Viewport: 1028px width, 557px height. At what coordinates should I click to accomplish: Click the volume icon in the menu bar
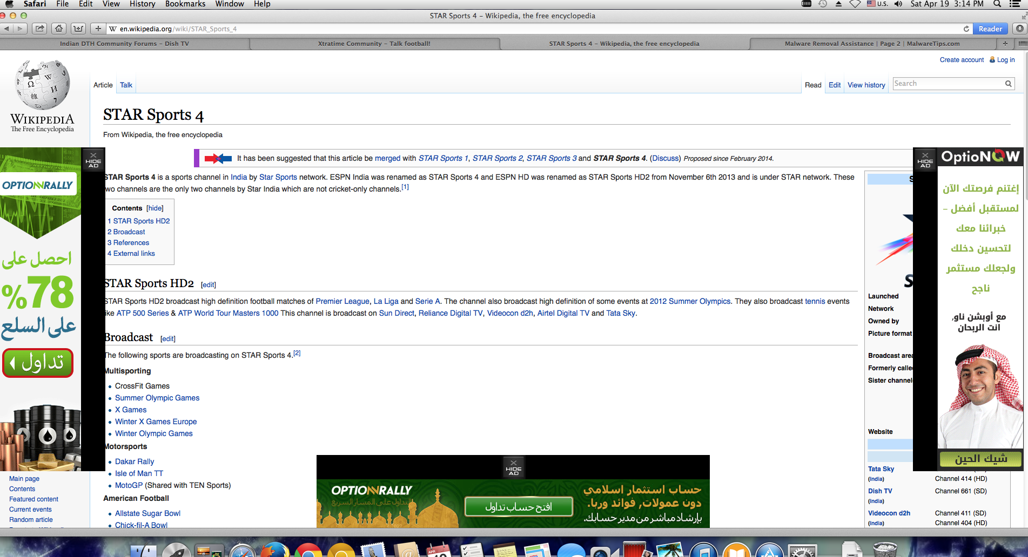(x=898, y=4)
